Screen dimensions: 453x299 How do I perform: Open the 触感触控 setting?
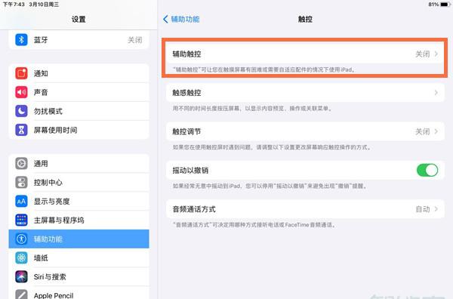click(305, 93)
